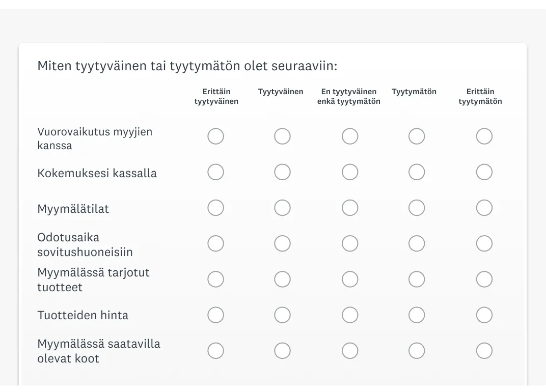Select Erittäin tyytymätön for Myymälätilat
This screenshot has height=392, width=546.
tap(484, 208)
